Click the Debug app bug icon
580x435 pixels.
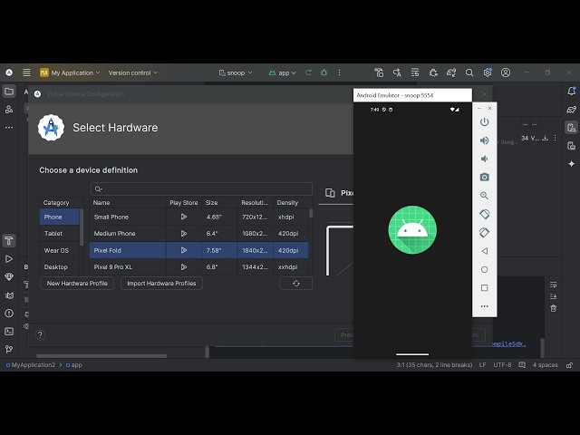click(x=324, y=72)
